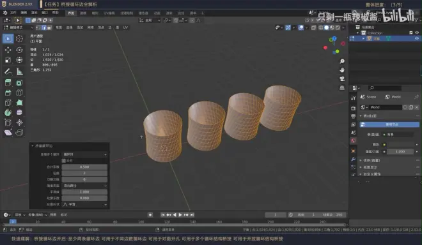Click the viewport zoom magnifier gizmo
Screen dimensions: 422x245
click(342, 61)
